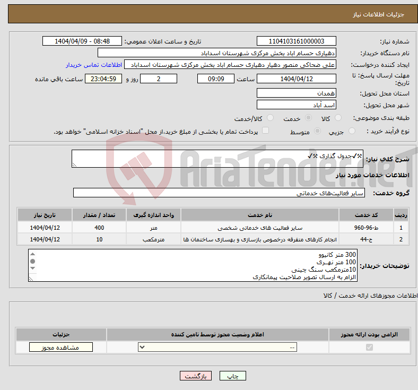Choose جزیی purchase type radio
The width and height of the screenshot is (418, 390).
point(352,131)
